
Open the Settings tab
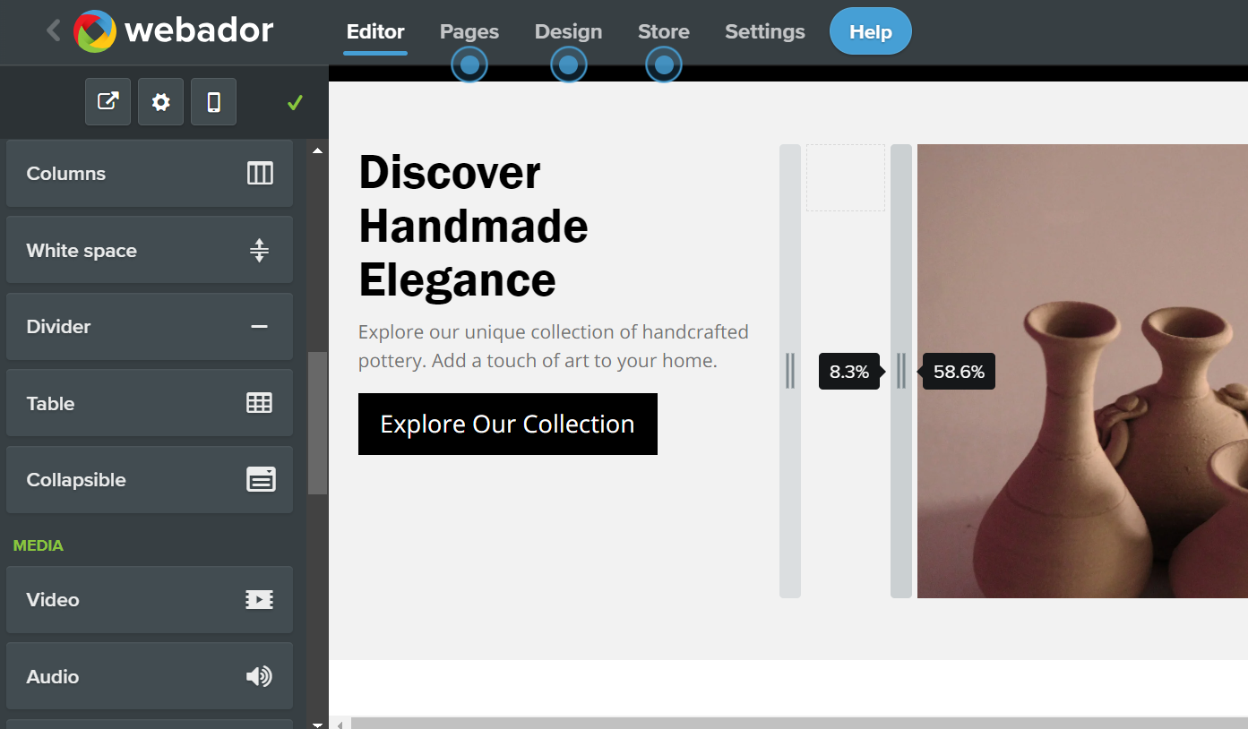point(765,31)
